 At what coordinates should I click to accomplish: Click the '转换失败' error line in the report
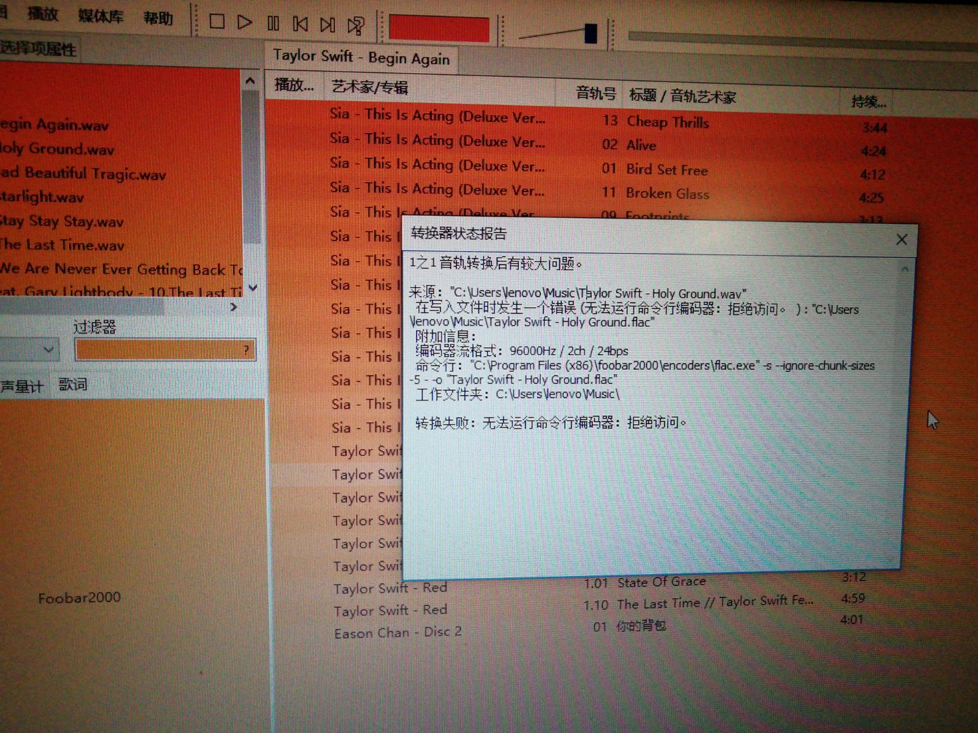pyautogui.click(x=551, y=423)
